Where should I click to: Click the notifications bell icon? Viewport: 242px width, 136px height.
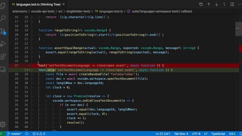point(240,134)
